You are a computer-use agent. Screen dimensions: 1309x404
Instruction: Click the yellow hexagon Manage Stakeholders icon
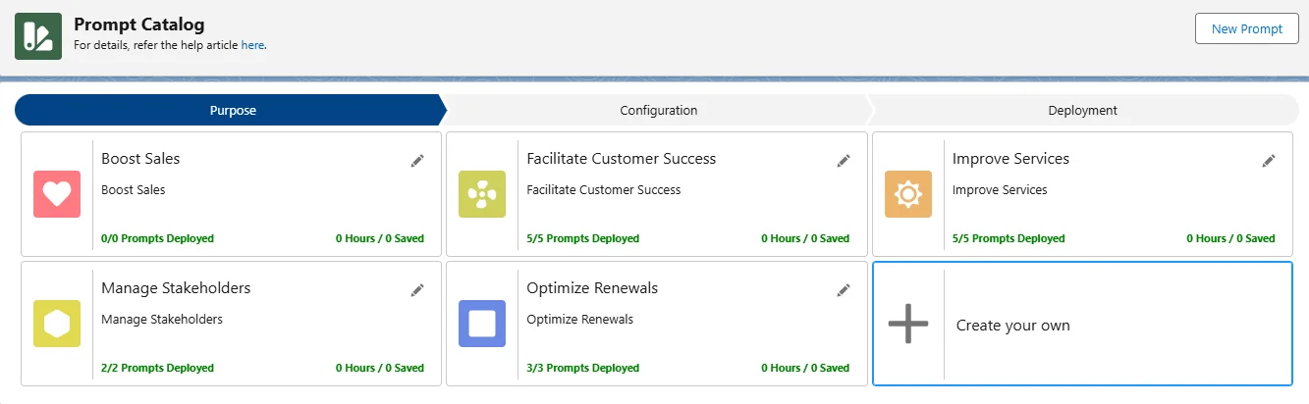click(x=57, y=324)
